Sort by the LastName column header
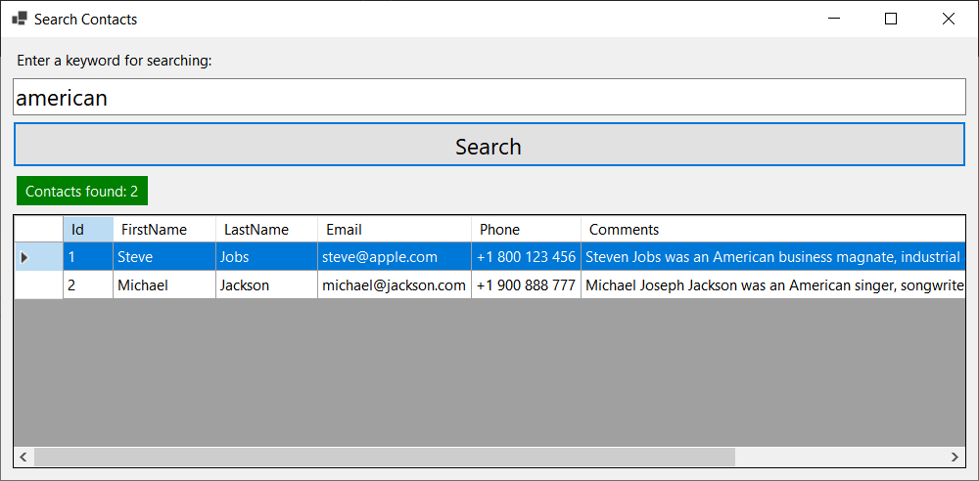Screen dimensions: 979x481 267,229
